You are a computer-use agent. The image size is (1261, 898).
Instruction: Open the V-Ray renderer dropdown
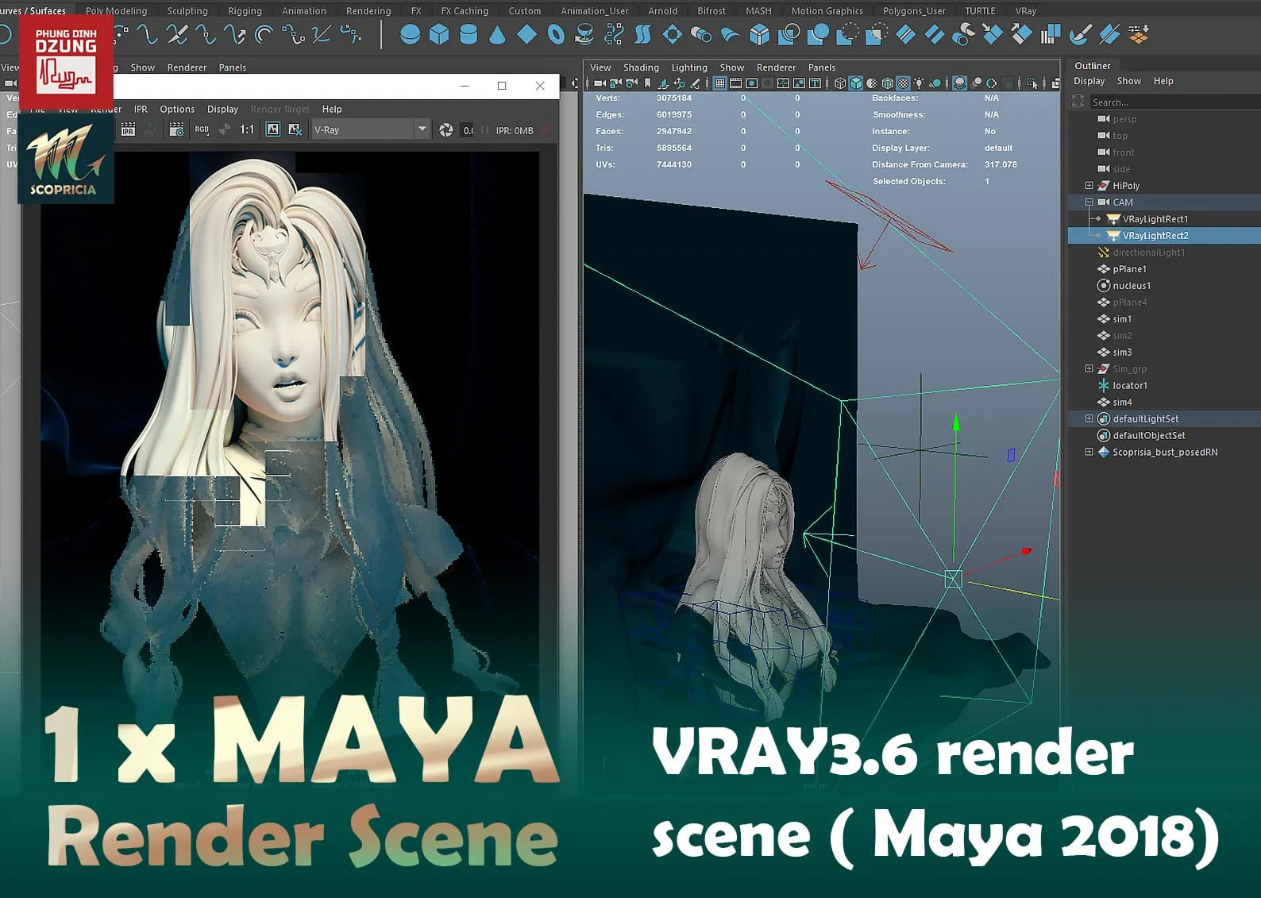[370, 129]
